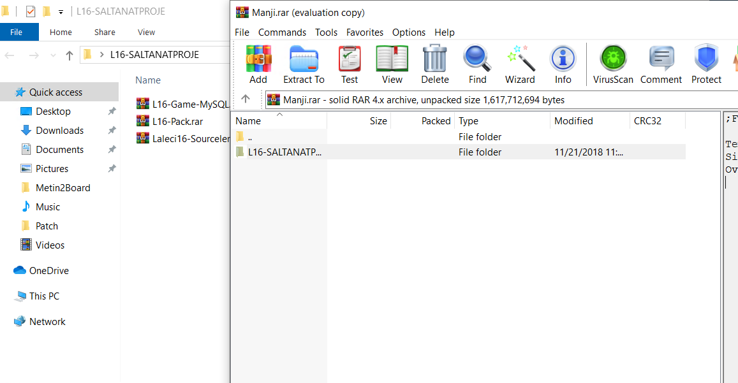Open Quick Access Toolbar customize dropdown
738x383 pixels.
(61, 11)
